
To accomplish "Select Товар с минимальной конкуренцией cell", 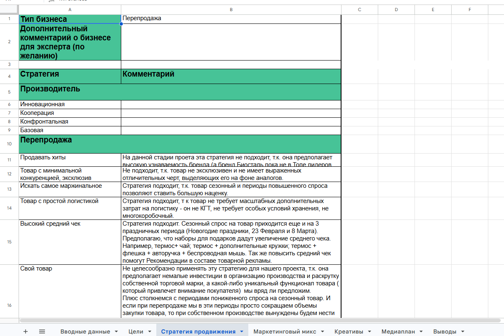I will click(x=70, y=174).
